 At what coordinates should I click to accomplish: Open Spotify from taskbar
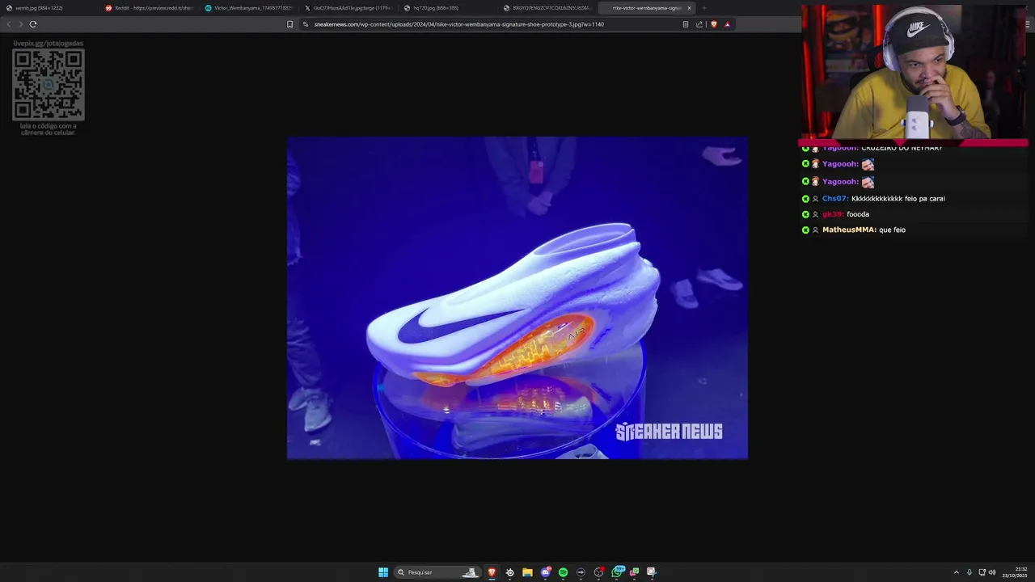click(x=564, y=572)
